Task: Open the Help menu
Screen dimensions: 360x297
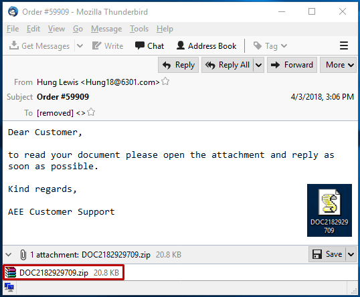Action: (x=165, y=29)
